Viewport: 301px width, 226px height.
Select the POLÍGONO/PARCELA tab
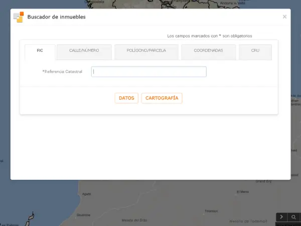click(146, 51)
